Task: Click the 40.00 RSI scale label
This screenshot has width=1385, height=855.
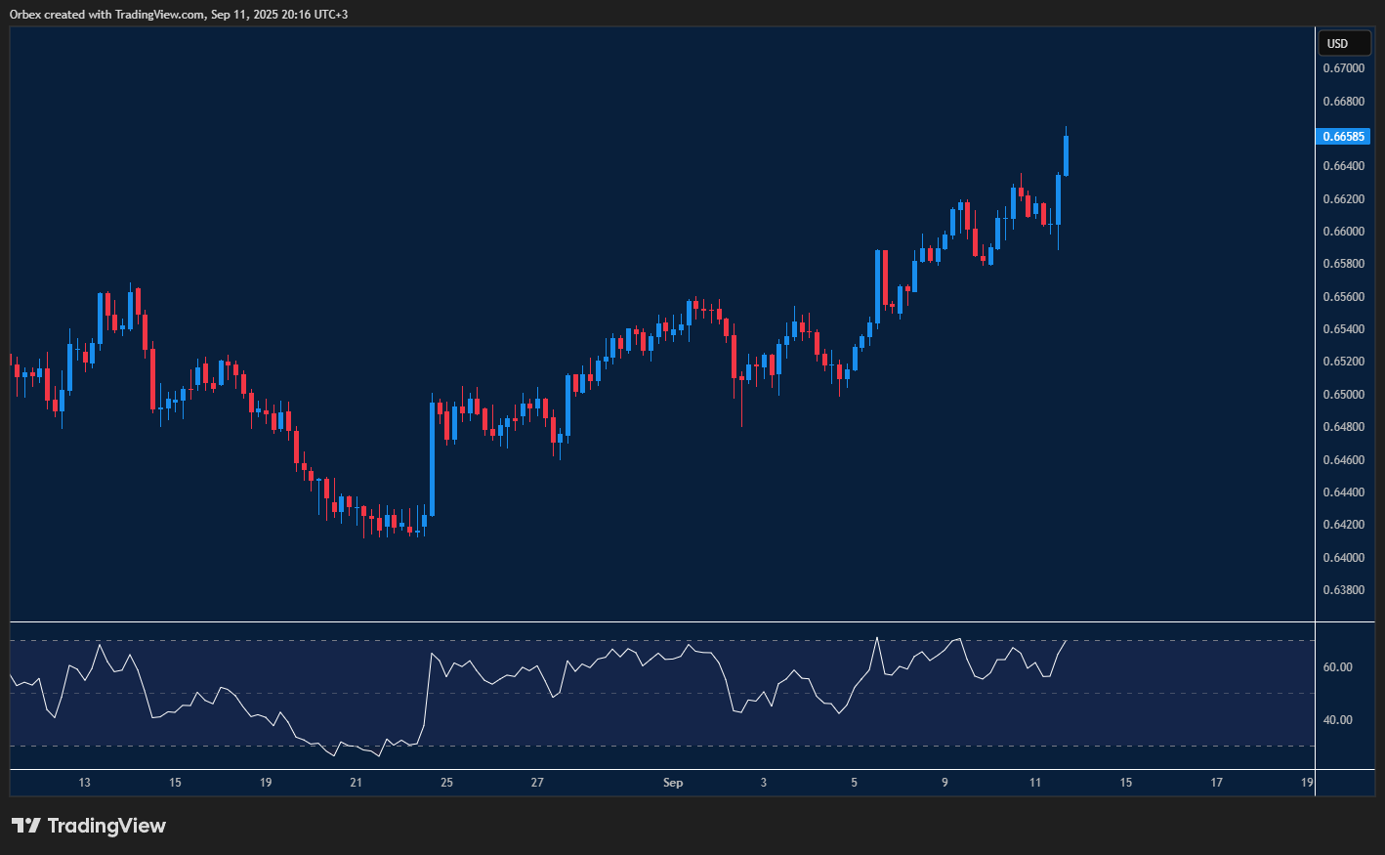Action: point(1337,720)
